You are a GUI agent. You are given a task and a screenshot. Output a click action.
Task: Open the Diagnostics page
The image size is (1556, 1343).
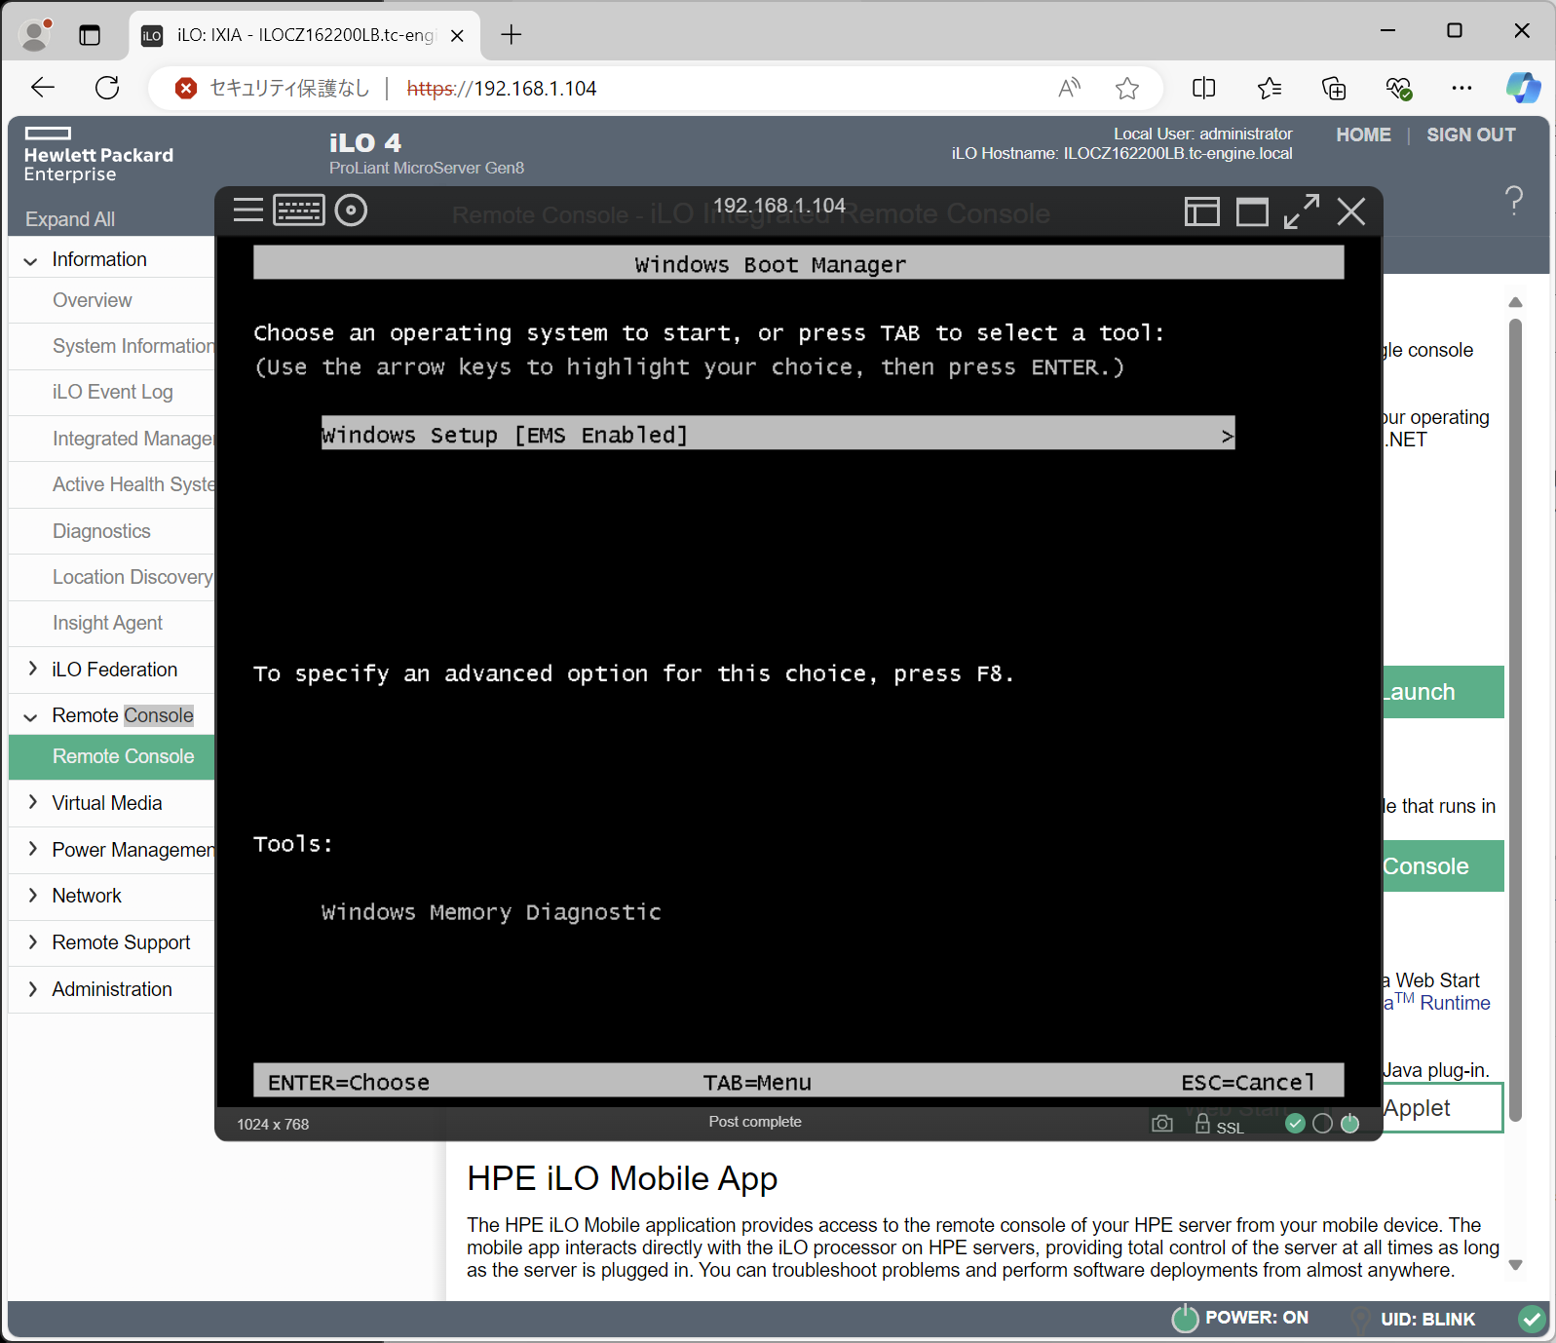[101, 531]
